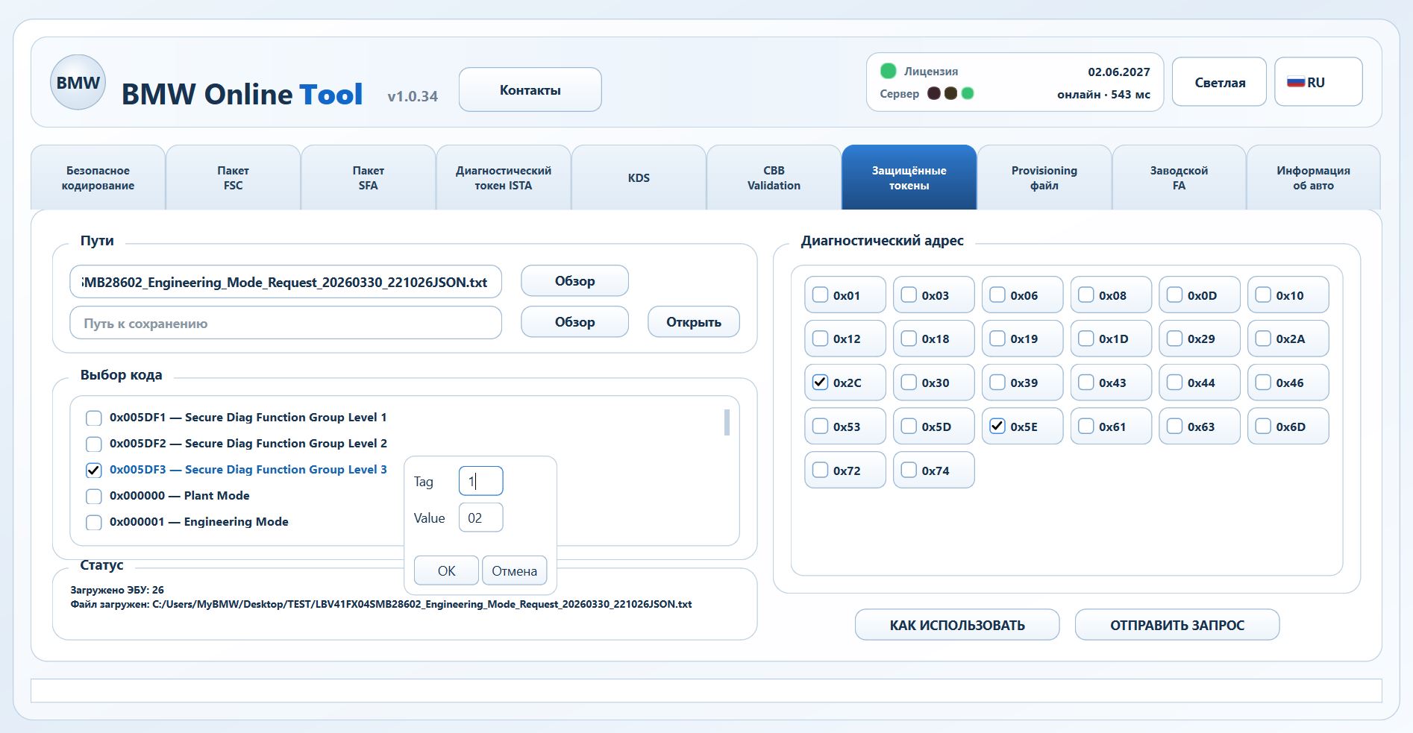
Task: Click the Value input field
Action: coord(480,517)
